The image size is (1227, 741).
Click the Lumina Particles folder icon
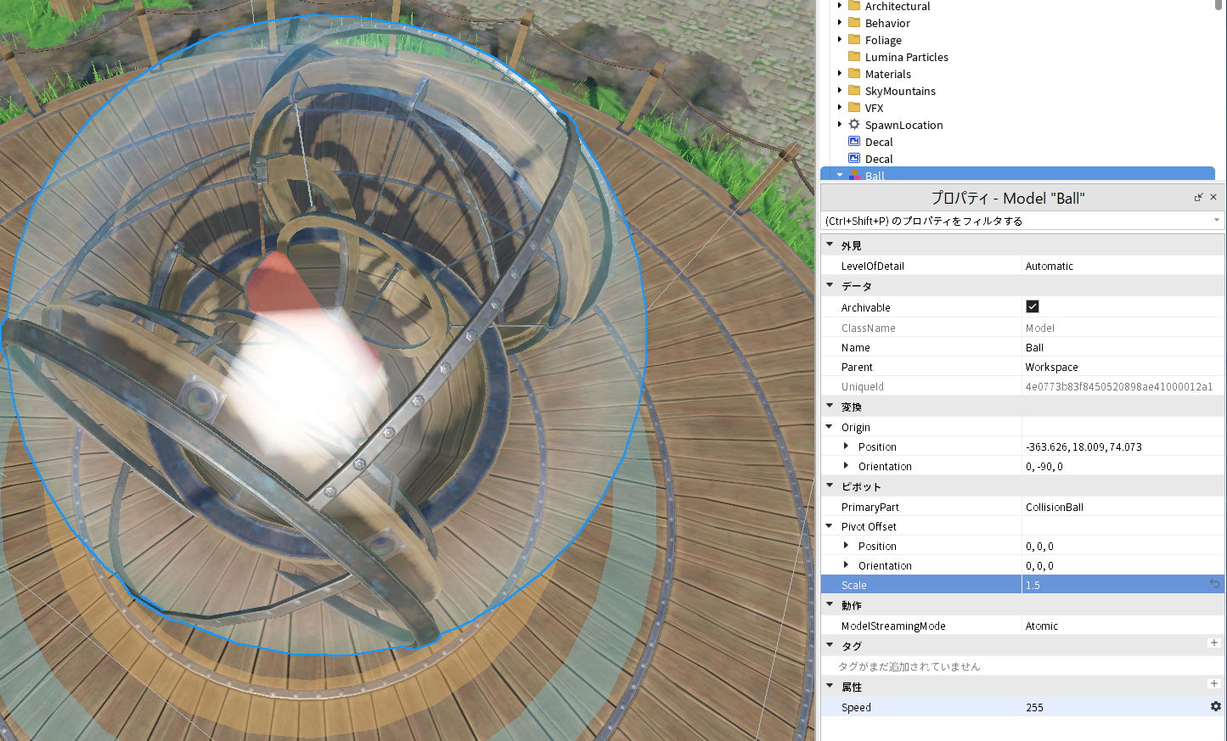(854, 57)
